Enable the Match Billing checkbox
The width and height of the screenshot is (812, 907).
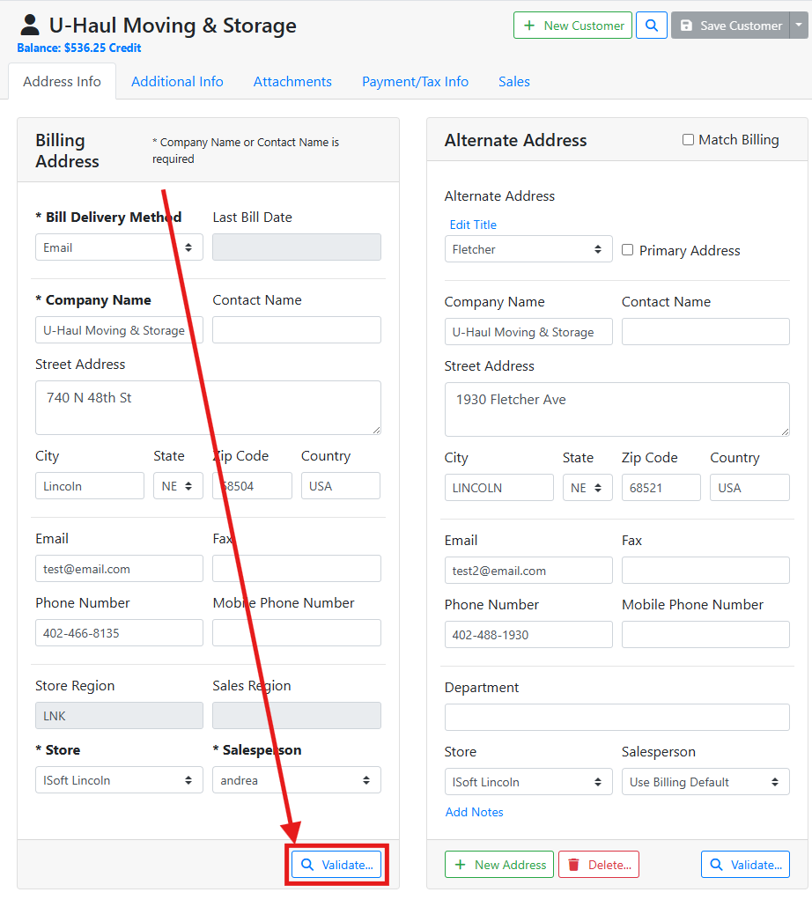pos(688,140)
